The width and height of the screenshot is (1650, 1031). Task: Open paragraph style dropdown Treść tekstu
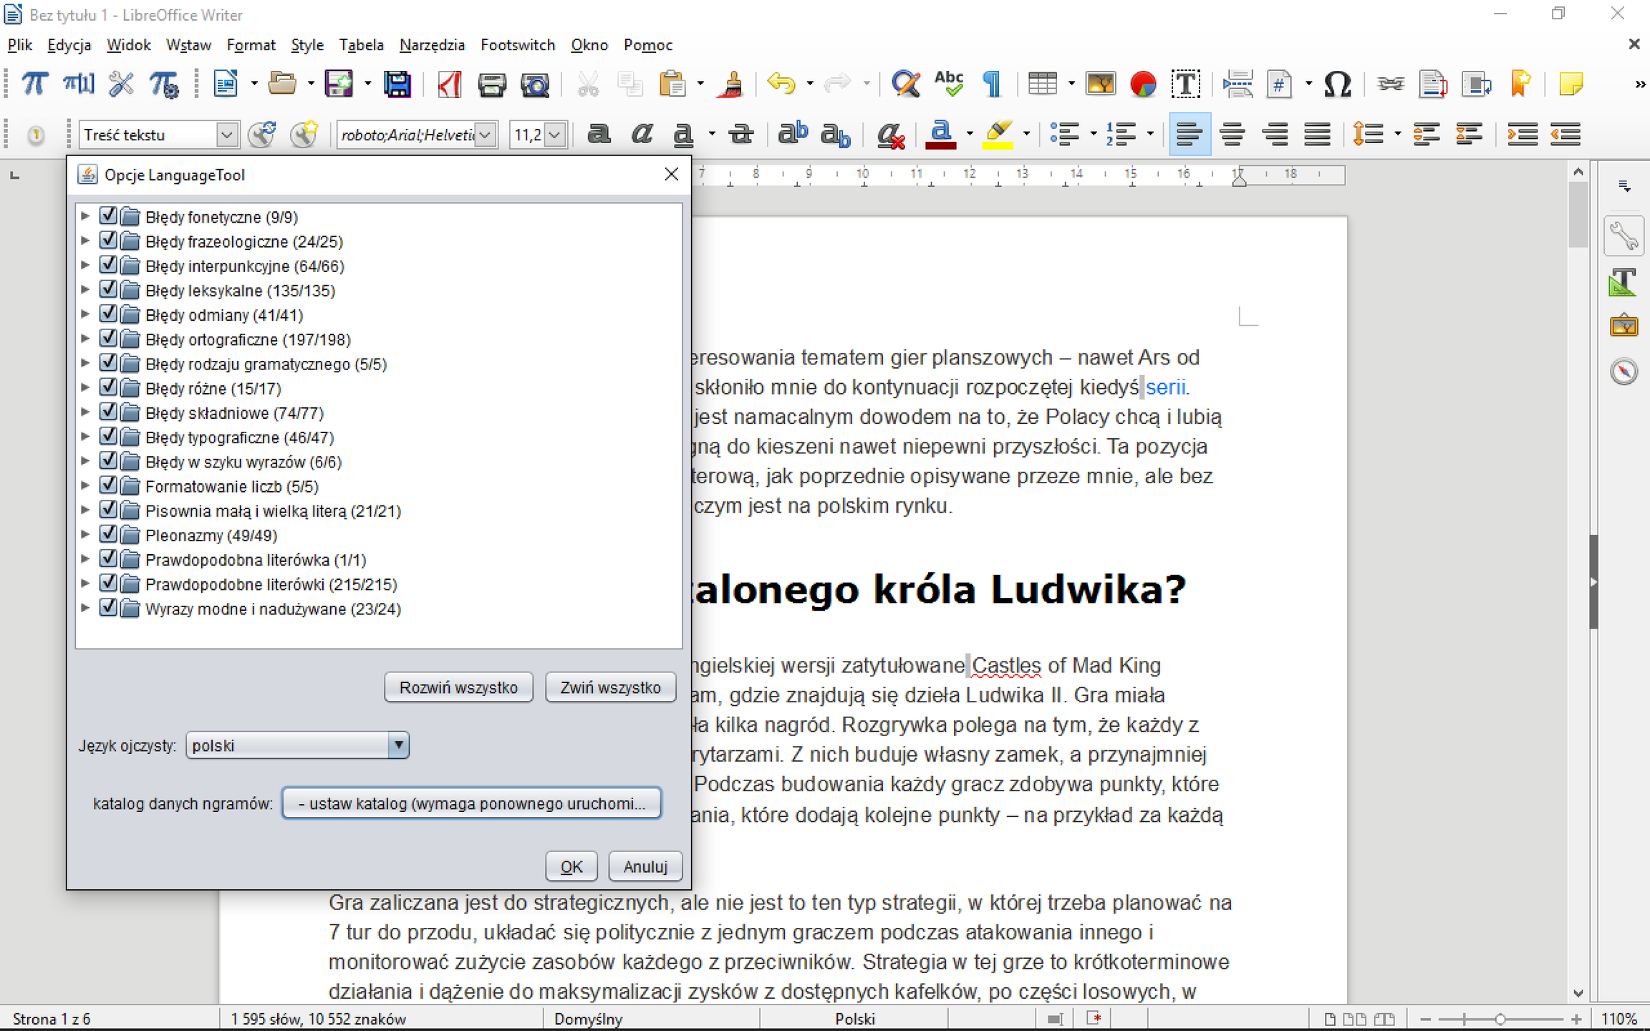pos(226,135)
